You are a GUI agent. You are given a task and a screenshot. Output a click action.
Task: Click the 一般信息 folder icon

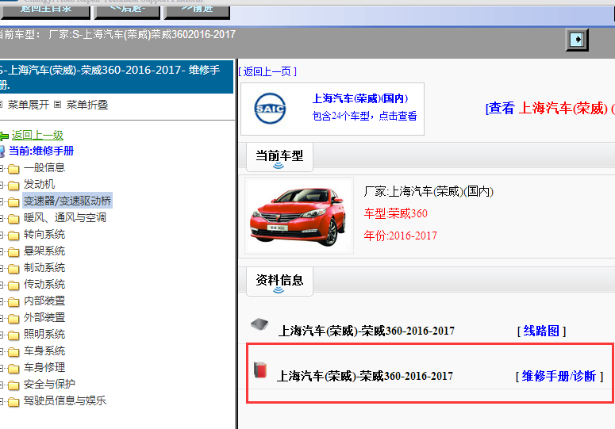coord(13,169)
